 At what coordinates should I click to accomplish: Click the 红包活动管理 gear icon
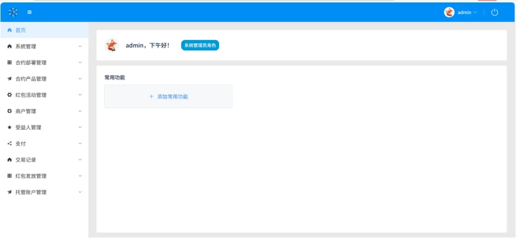click(9, 95)
